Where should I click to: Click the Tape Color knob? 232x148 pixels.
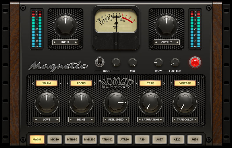[185, 102]
